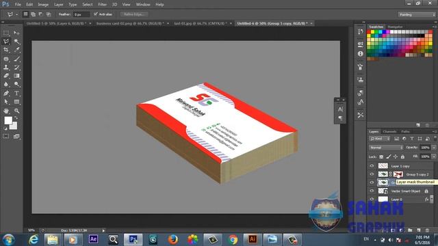Image resolution: width=438 pixels, height=246 pixels.
Task: Open After Effects from the taskbar
Action: pos(93,239)
